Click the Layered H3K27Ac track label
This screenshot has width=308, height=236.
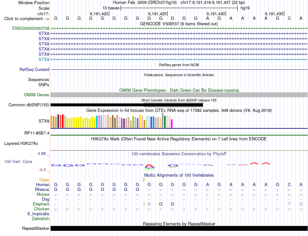click(x=21, y=144)
